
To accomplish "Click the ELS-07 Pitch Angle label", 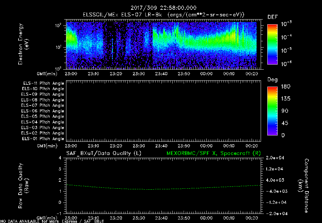I will click(x=42, y=105).
